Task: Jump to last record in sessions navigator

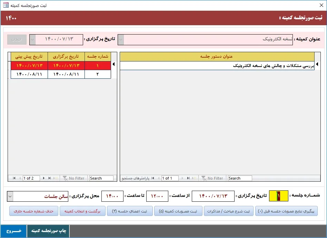Action: pyautogui.click(x=50, y=178)
